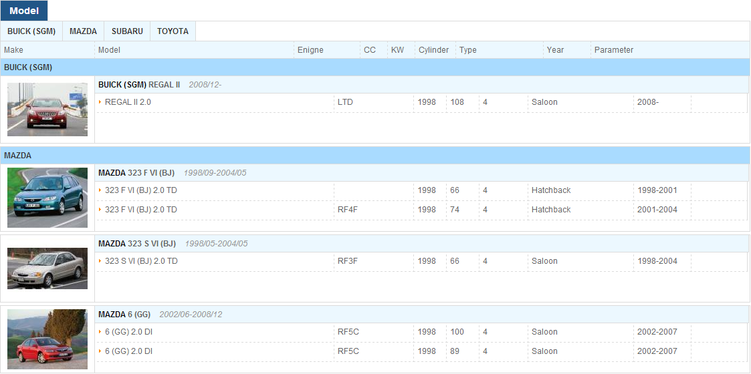Click the 100 KW value
This screenshot has width=751, height=374.
pos(457,332)
